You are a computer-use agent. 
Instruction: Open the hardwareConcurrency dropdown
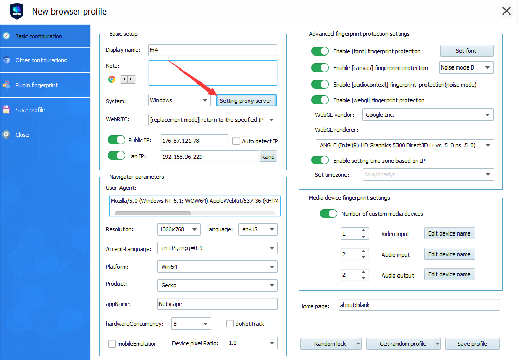(x=191, y=324)
